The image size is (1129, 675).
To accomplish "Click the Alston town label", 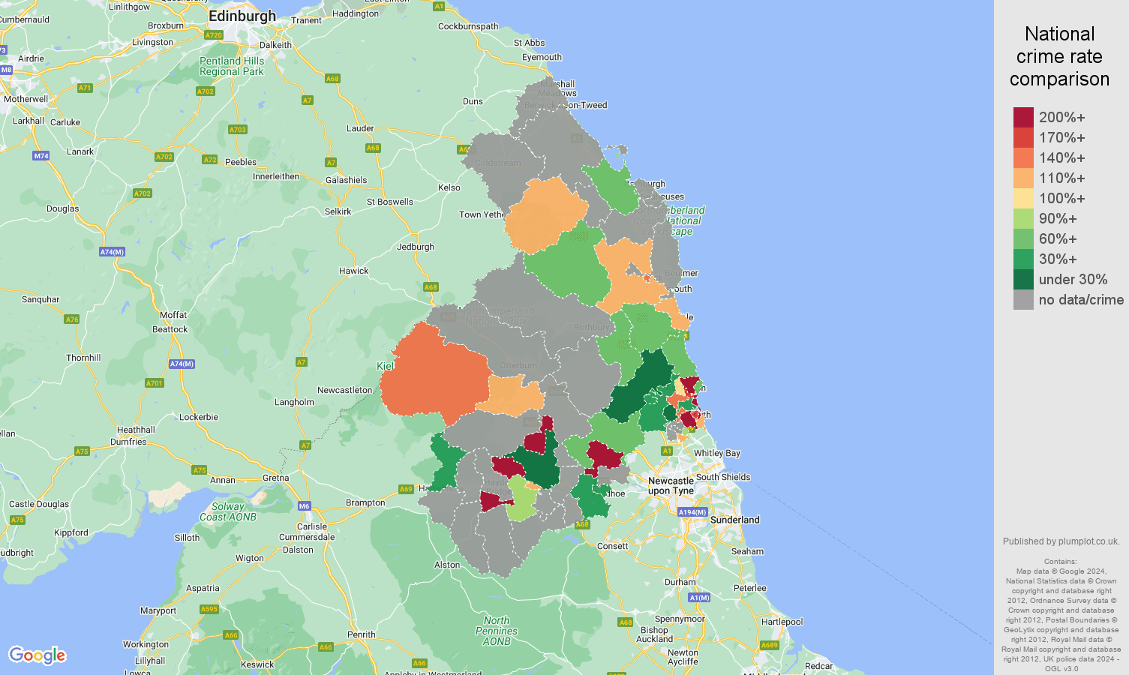I will pos(447,565).
